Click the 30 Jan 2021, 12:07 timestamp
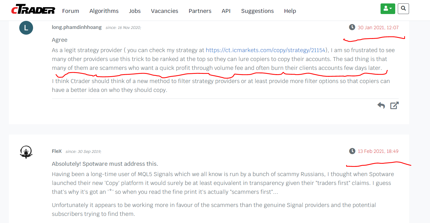 pos(378,27)
